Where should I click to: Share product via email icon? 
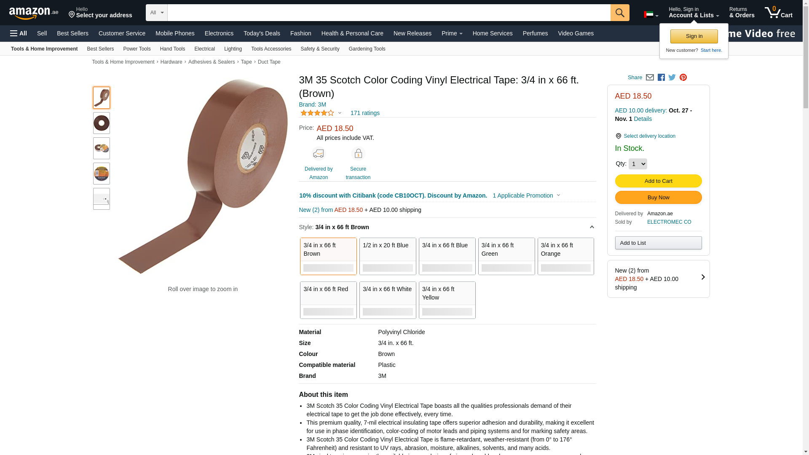tap(650, 78)
